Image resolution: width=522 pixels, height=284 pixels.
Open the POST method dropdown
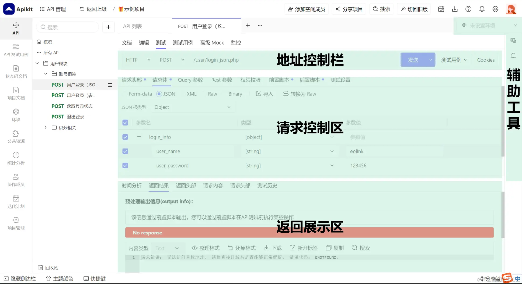coord(172,60)
